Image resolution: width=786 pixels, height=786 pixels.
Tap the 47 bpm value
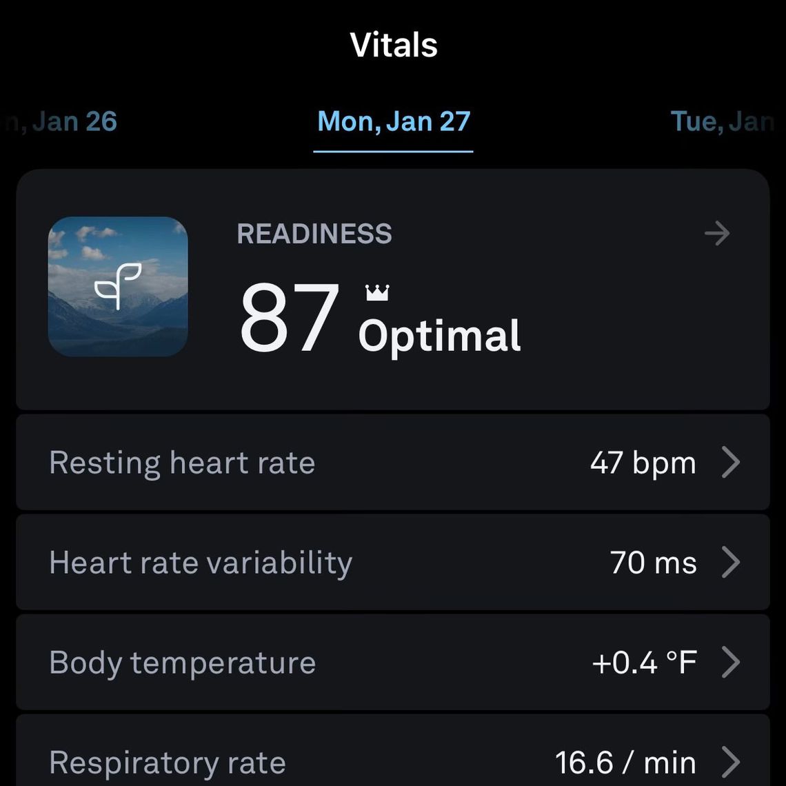(643, 462)
